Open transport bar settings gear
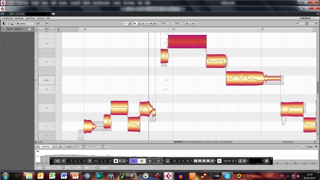320x180 pixels. [266, 161]
